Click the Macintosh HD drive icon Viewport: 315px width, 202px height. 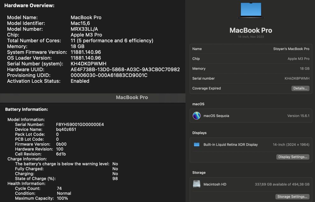[197, 184]
